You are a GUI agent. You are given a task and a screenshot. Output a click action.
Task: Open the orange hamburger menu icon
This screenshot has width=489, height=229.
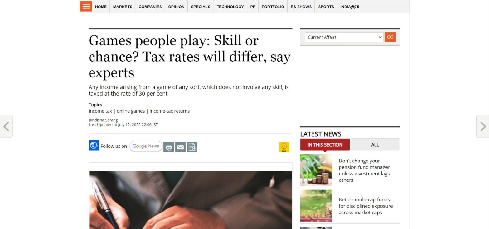tap(86, 6)
